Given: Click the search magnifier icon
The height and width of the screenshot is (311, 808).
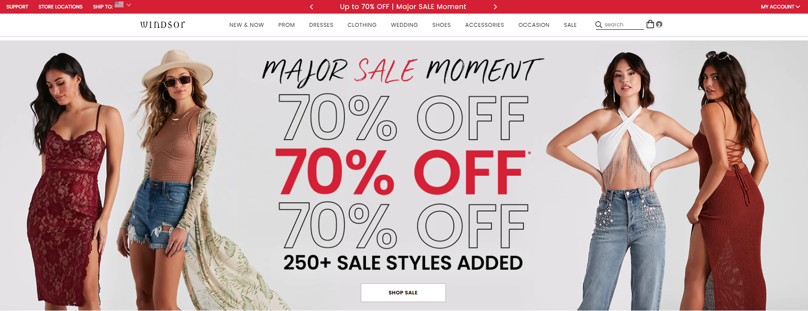Looking at the screenshot, I should click(x=598, y=25).
